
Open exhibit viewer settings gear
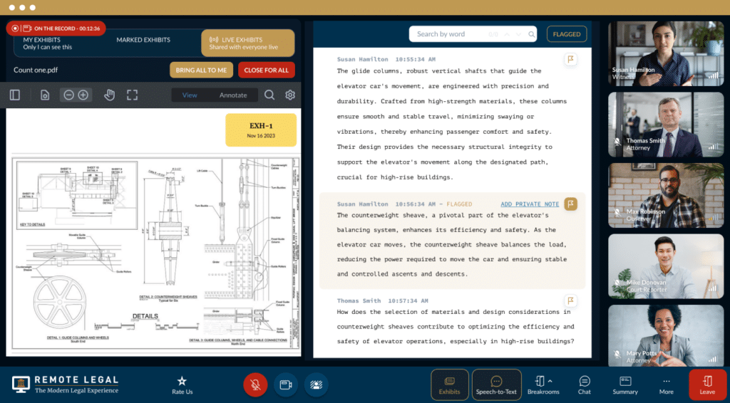point(290,95)
